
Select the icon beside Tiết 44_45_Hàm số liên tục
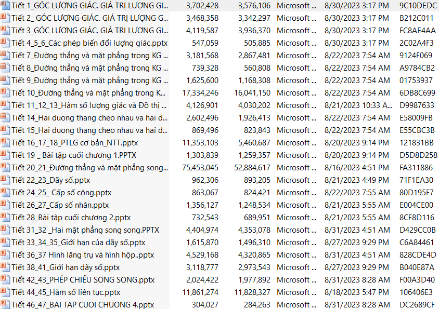(5, 292)
